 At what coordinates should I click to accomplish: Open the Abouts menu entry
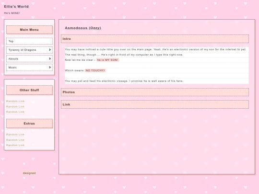tap(29, 59)
